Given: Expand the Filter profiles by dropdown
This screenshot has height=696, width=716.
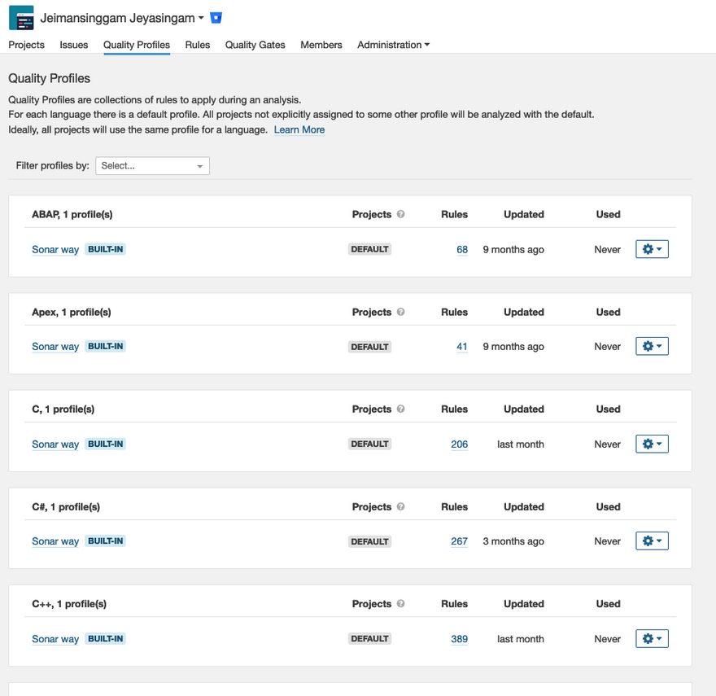Looking at the screenshot, I should pyautogui.click(x=152, y=166).
